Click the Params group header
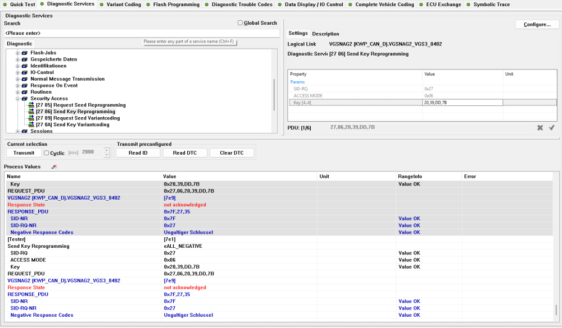The height and width of the screenshot is (328, 562). click(297, 82)
